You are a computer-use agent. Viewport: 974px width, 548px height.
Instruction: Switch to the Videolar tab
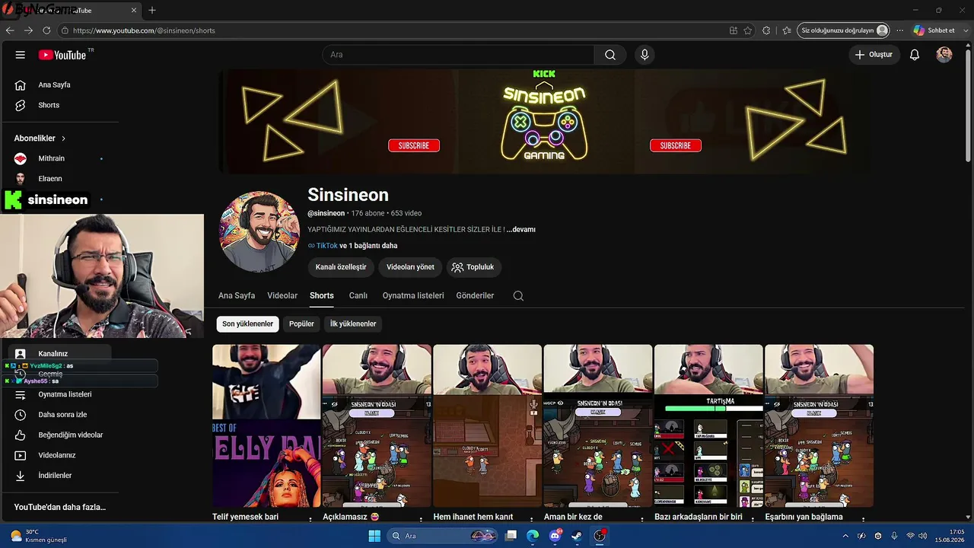(282, 296)
